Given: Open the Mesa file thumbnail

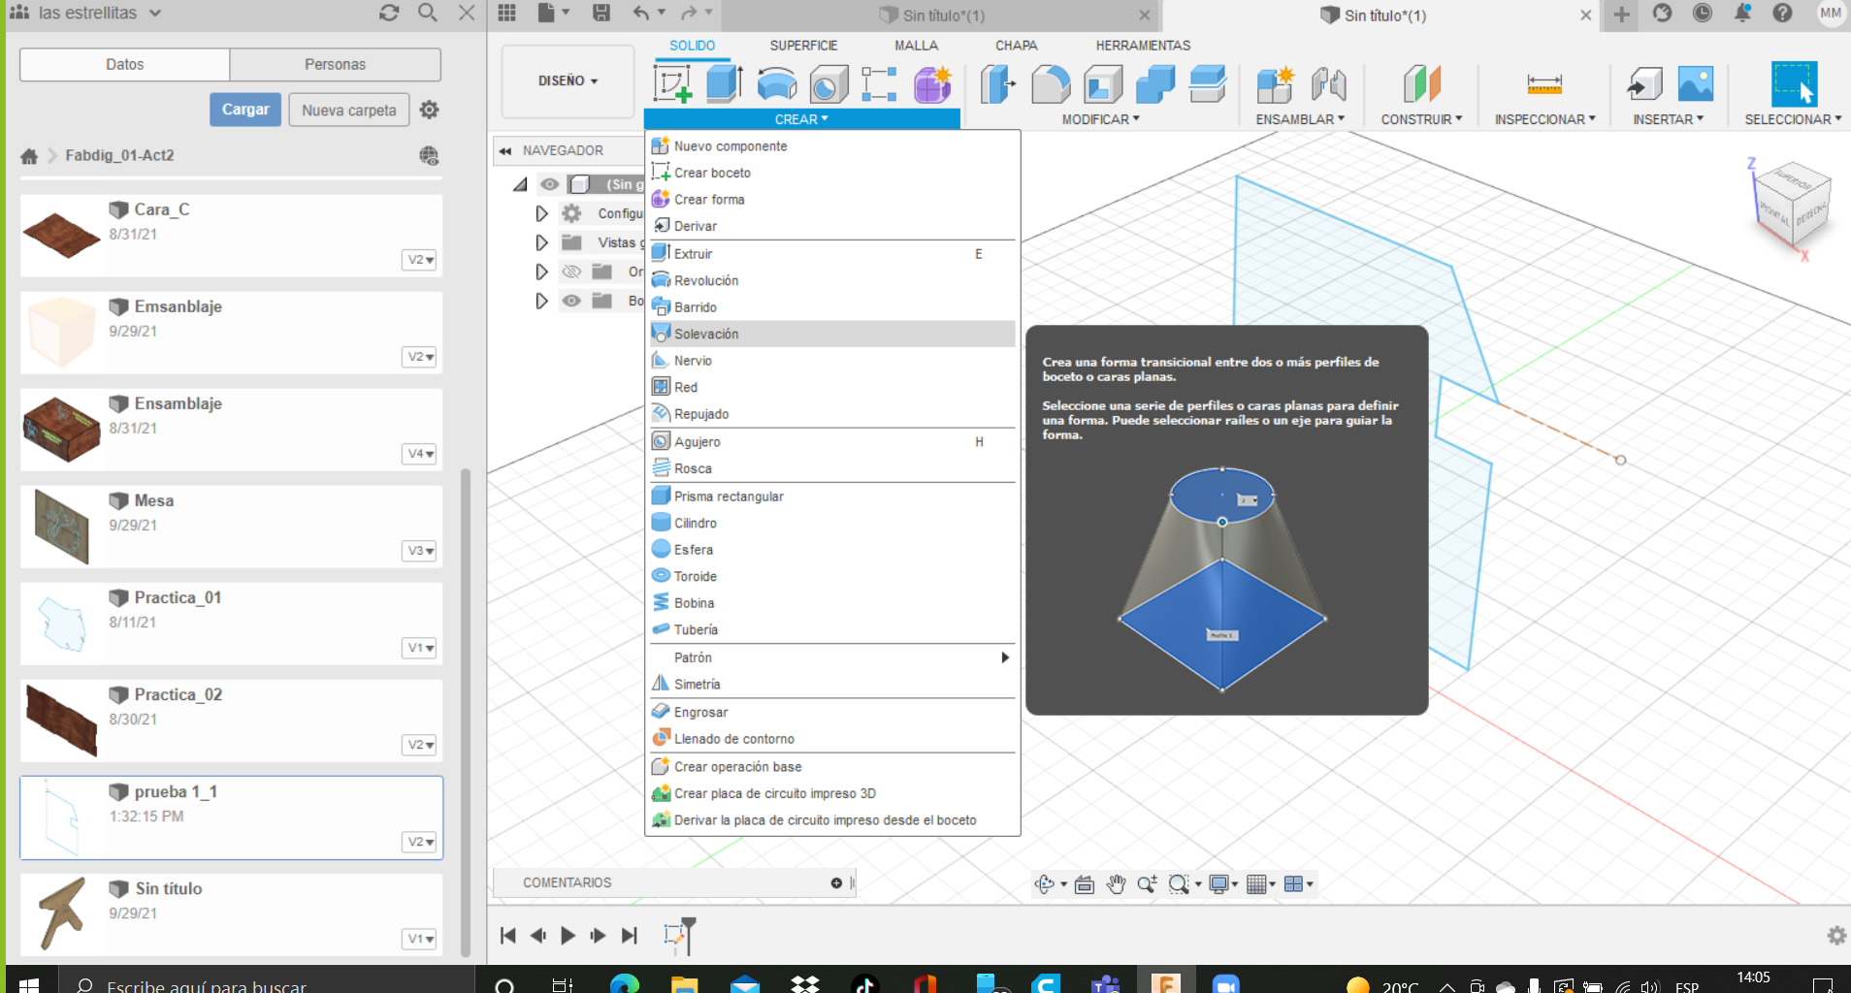Looking at the screenshot, I should (x=62, y=527).
